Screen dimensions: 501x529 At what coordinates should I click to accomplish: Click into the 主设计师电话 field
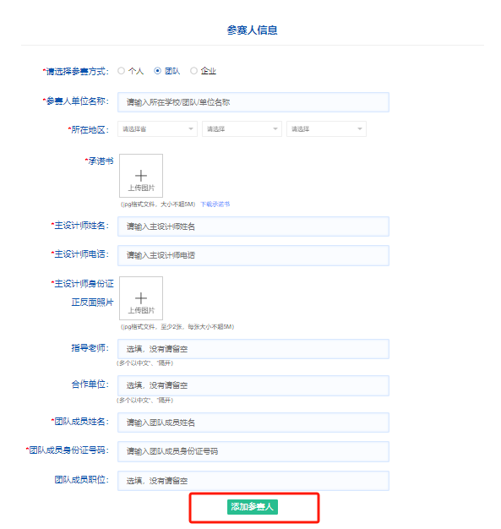pos(253,255)
